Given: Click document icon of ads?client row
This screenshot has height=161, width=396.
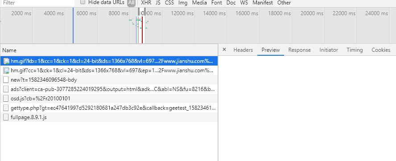Looking at the screenshot, I should (x=6, y=89).
